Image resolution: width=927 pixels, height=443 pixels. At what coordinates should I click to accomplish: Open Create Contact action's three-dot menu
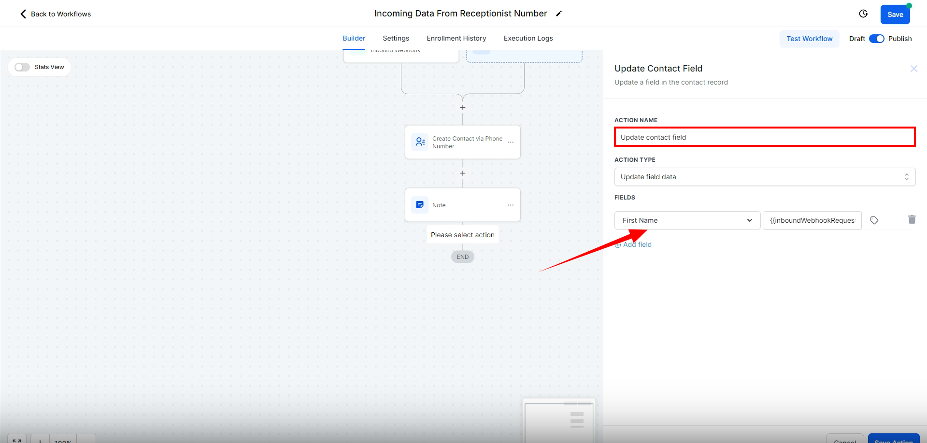[510, 143]
